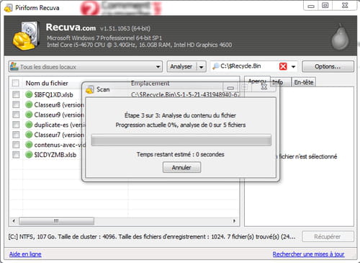Select the contenus-avec-vid file name
360x263 pixels.
point(60,145)
